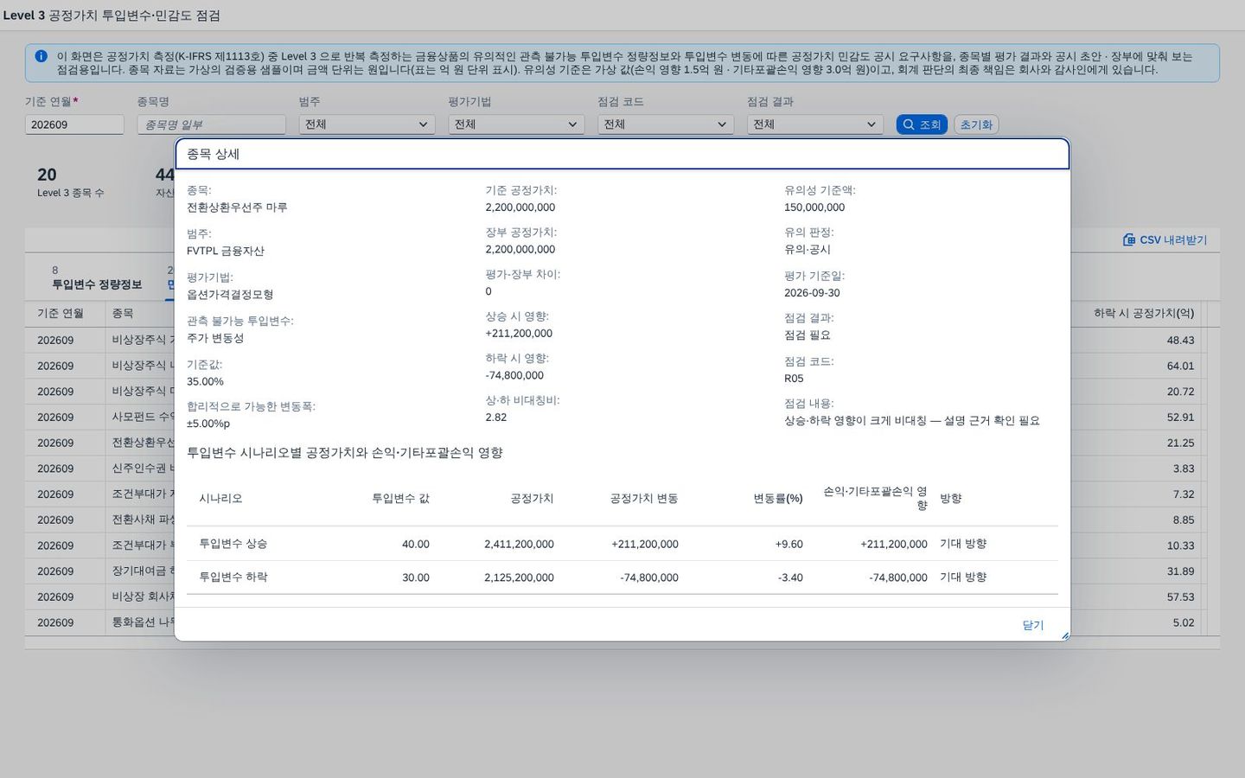This screenshot has height=778, width=1245.
Task: Click the 상·하 비대칭비 value 2.82
Action: click(x=496, y=418)
